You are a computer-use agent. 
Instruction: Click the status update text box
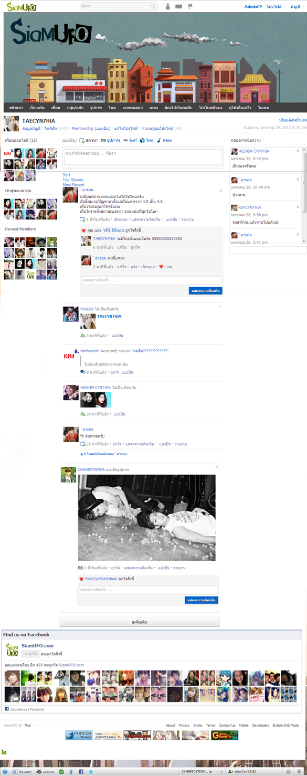tap(142, 157)
